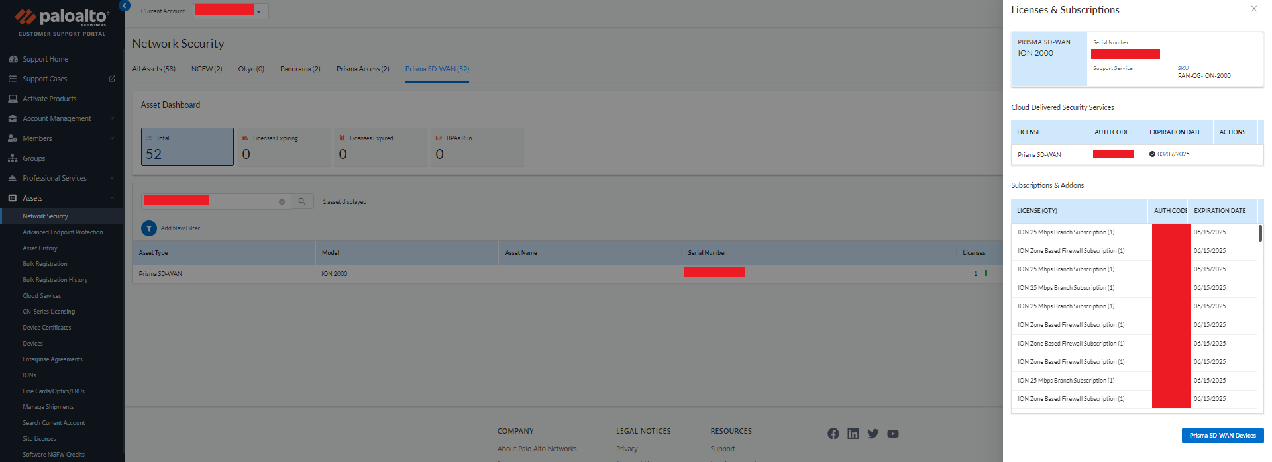Click the blue funnel filter icon
1272x462 pixels.
click(x=149, y=228)
